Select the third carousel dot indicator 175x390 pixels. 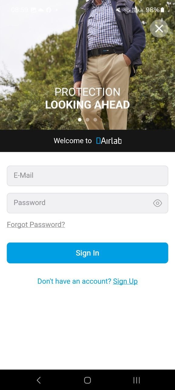coord(95,120)
